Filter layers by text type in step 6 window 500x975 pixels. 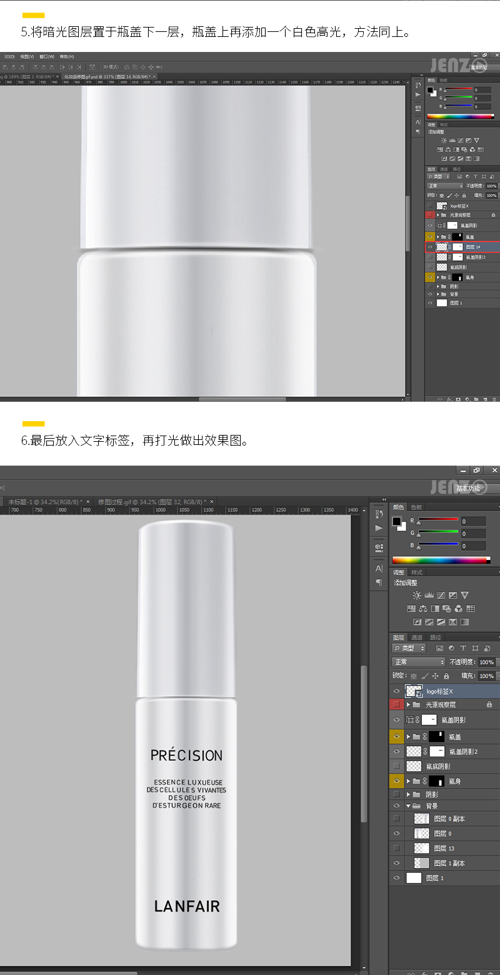coord(463,648)
